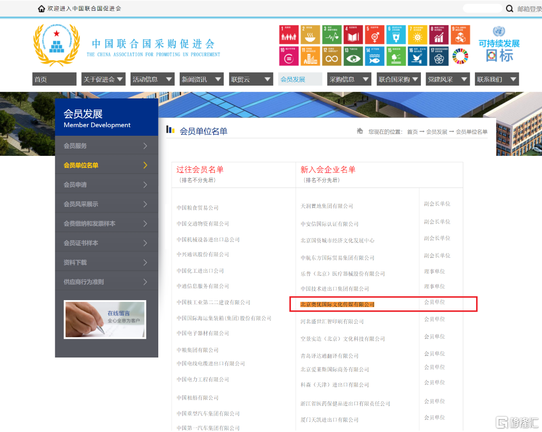Open 中兴通讯股份有限公司 entry
The image size is (542, 432).
pos(203,254)
